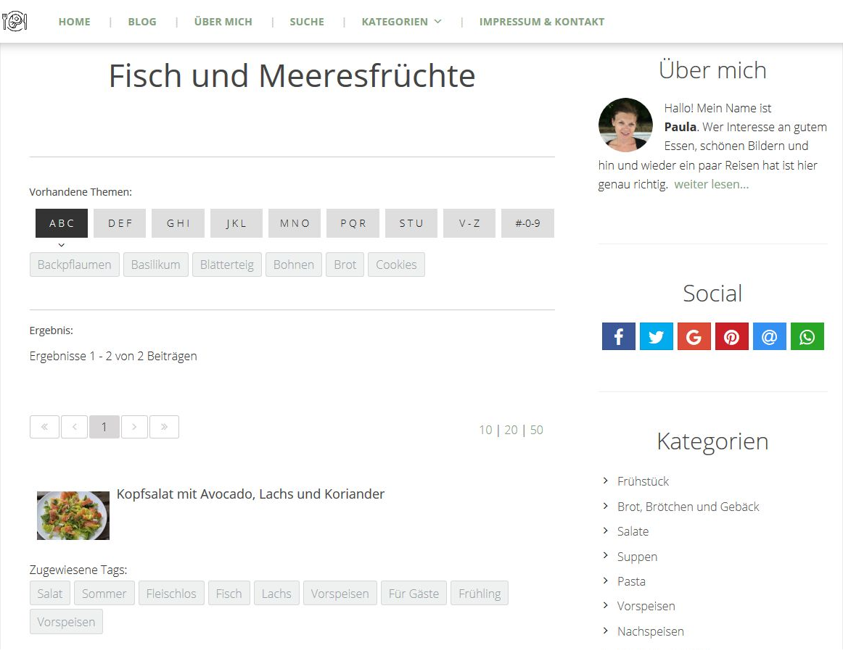
Task: Select the J K L letter tab
Action: [237, 223]
